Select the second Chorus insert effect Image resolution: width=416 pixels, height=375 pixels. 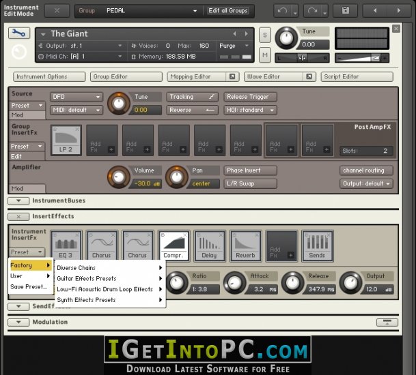pyautogui.click(x=137, y=245)
